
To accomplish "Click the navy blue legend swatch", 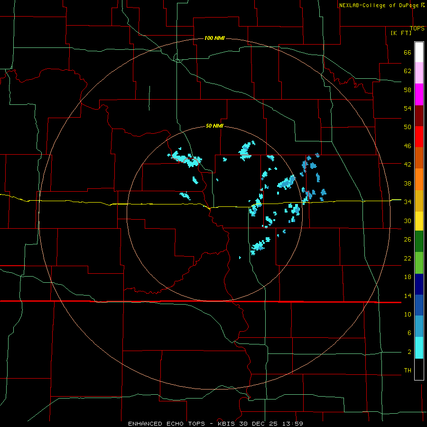I will point(419,284).
